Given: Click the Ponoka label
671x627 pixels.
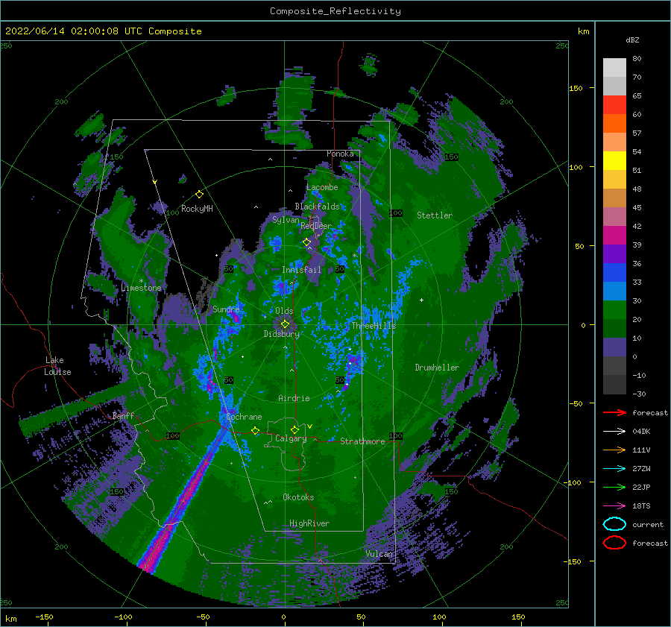Looking at the screenshot, I should pos(340,154).
